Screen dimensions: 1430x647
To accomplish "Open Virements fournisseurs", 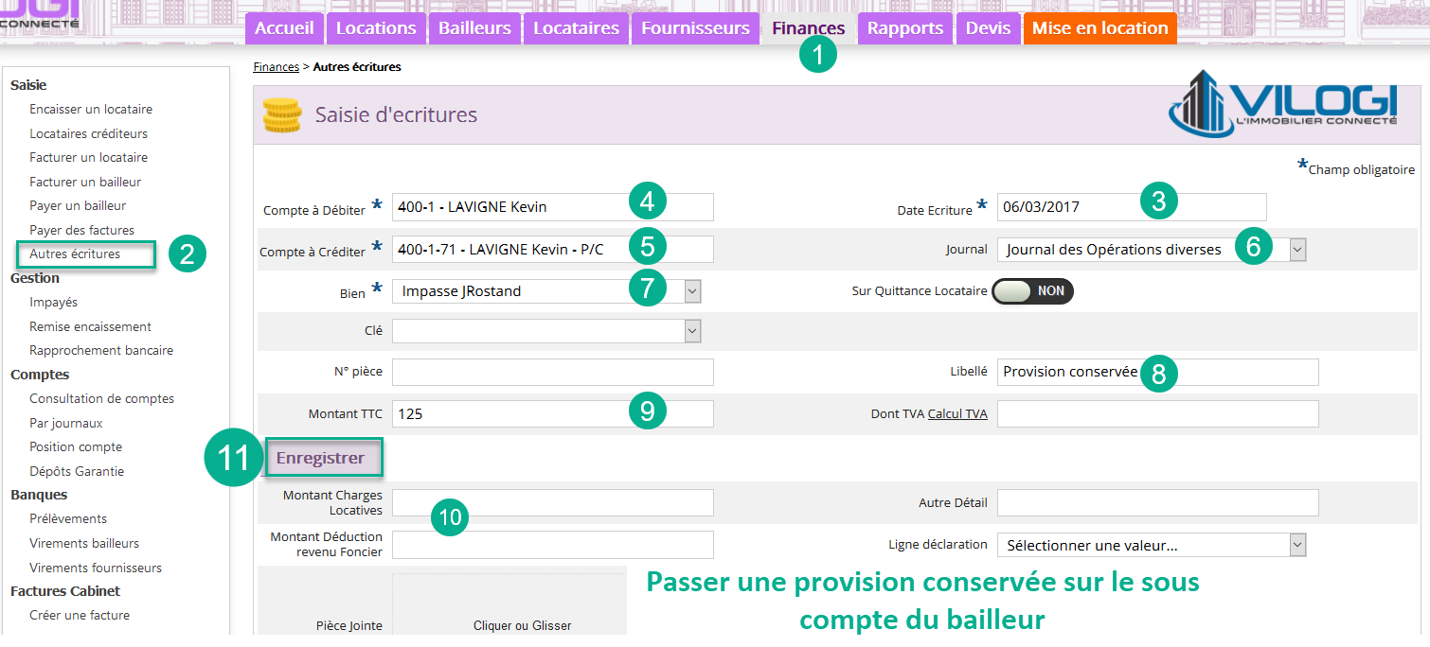I will point(96,568).
